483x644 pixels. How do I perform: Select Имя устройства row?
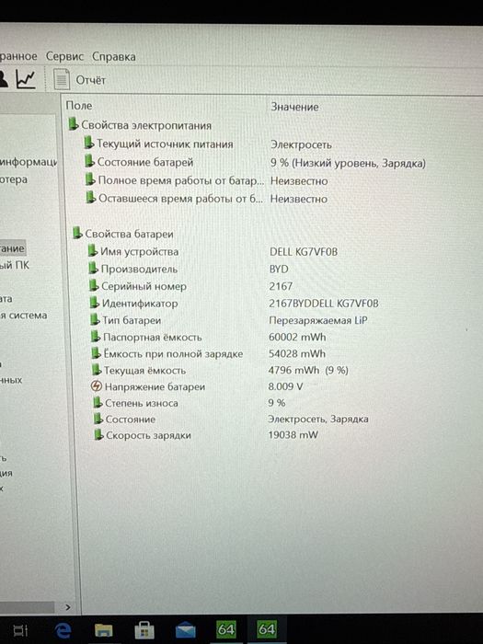[213, 251]
